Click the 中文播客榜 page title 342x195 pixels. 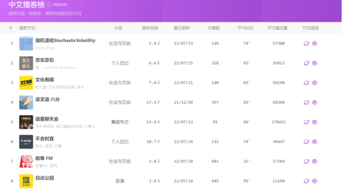(26, 4)
